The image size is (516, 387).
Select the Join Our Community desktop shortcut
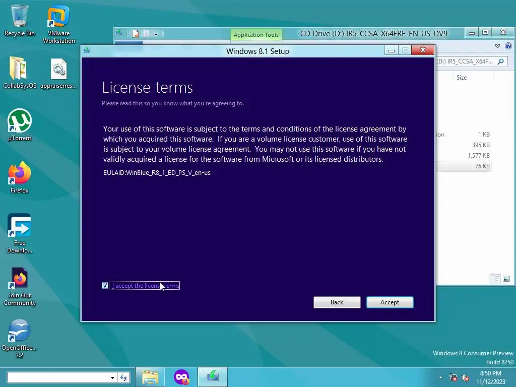pos(20,286)
